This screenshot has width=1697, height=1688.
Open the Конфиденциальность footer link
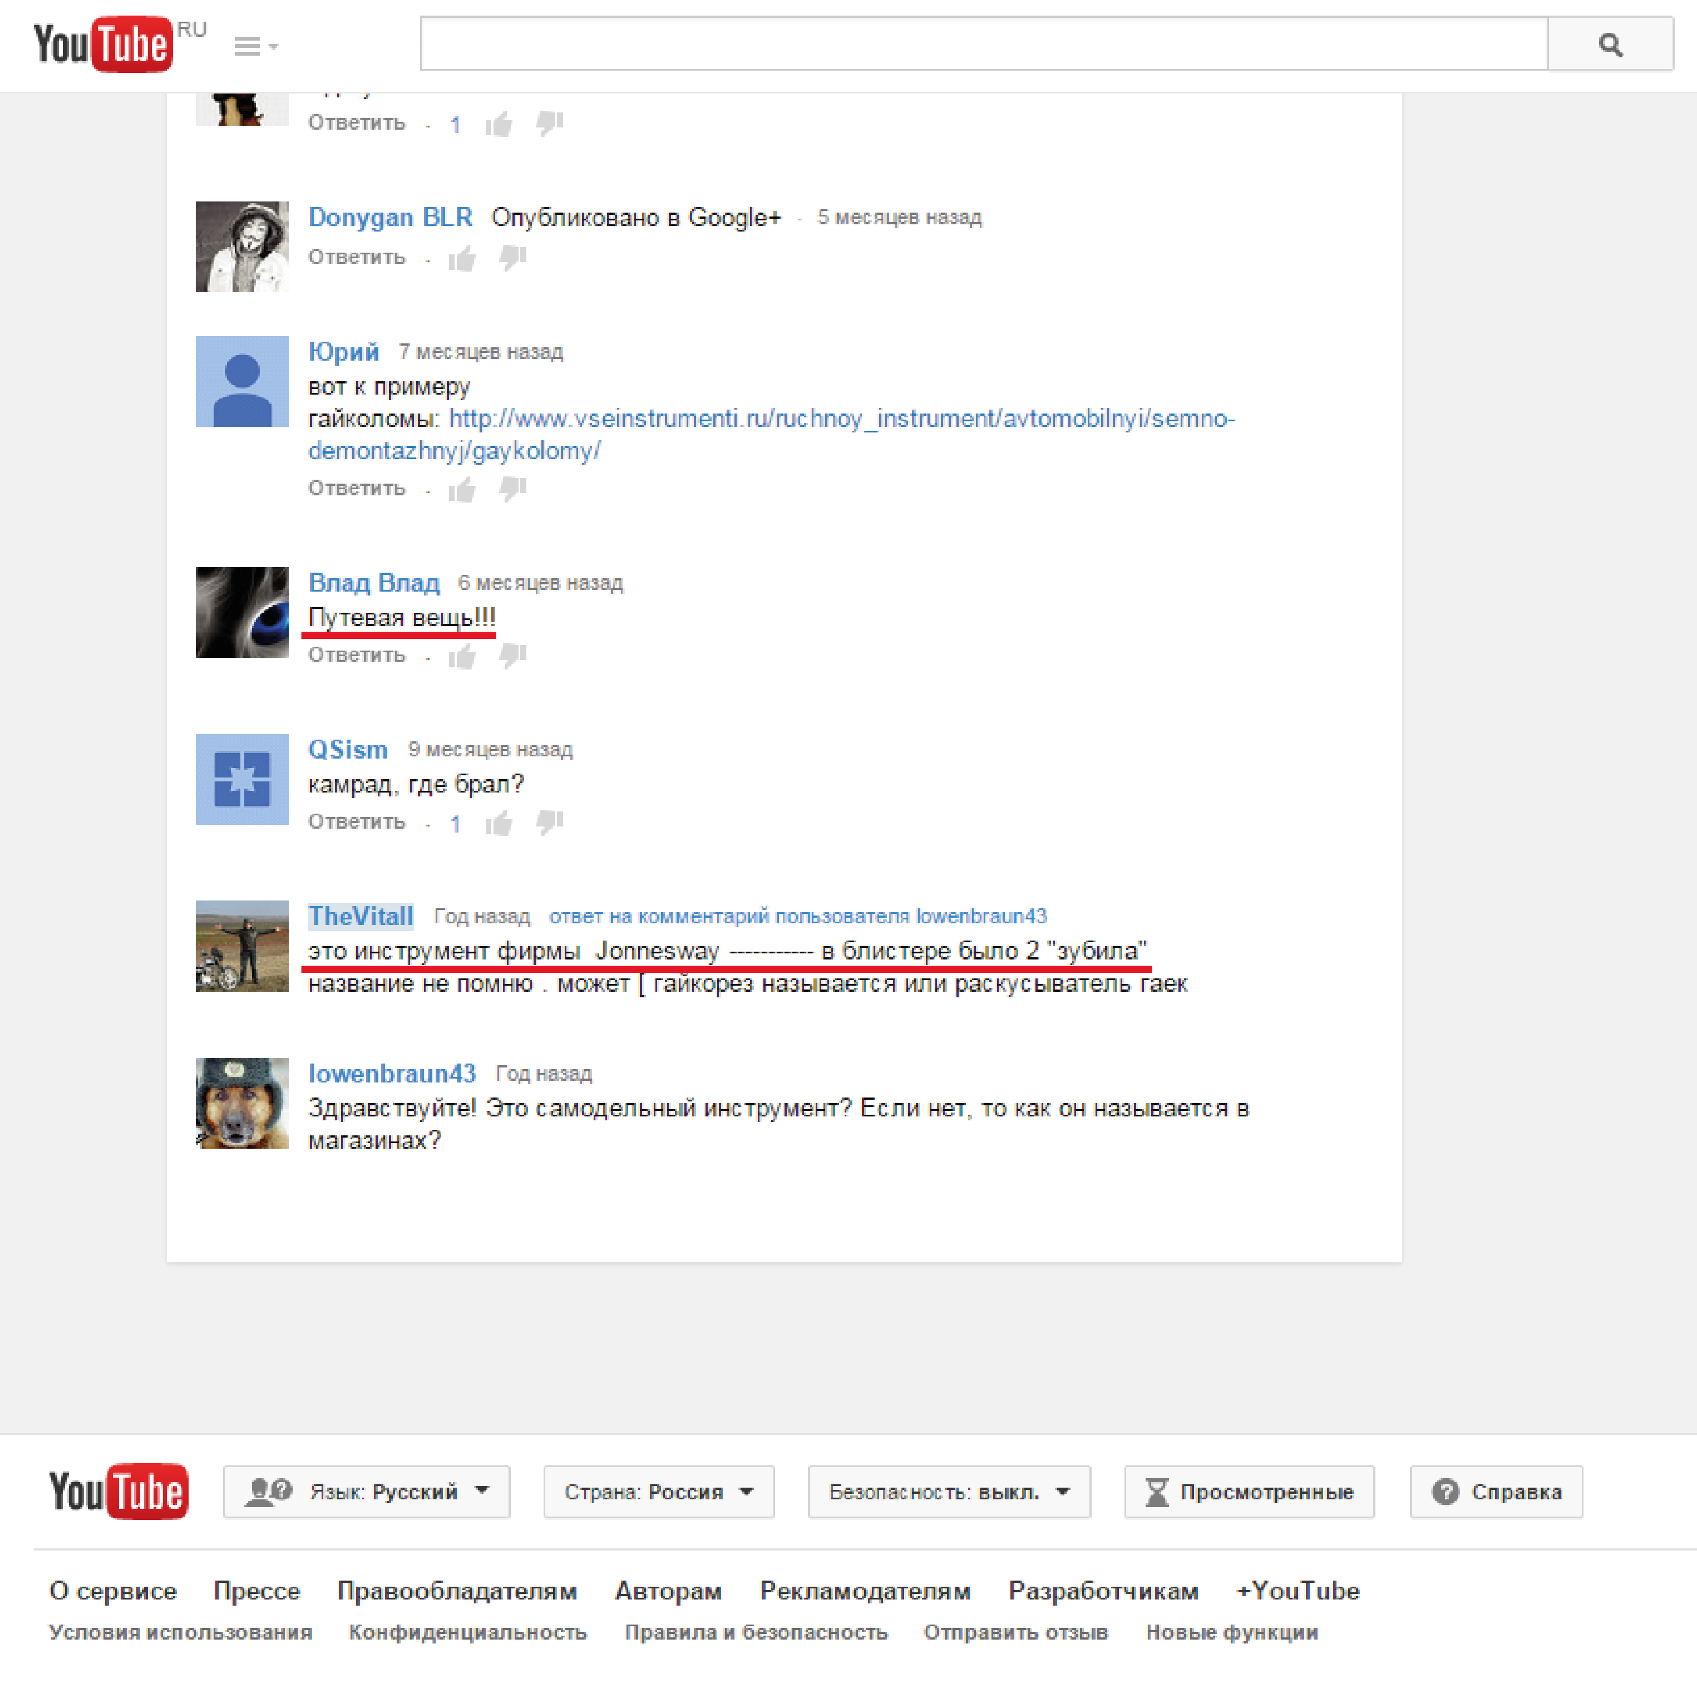[467, 1632]
